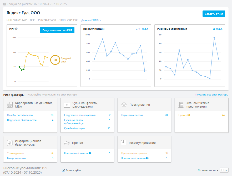
Task: Open the arrow dropdown beside the select-all checkbox
Action: tap(226, 170)
